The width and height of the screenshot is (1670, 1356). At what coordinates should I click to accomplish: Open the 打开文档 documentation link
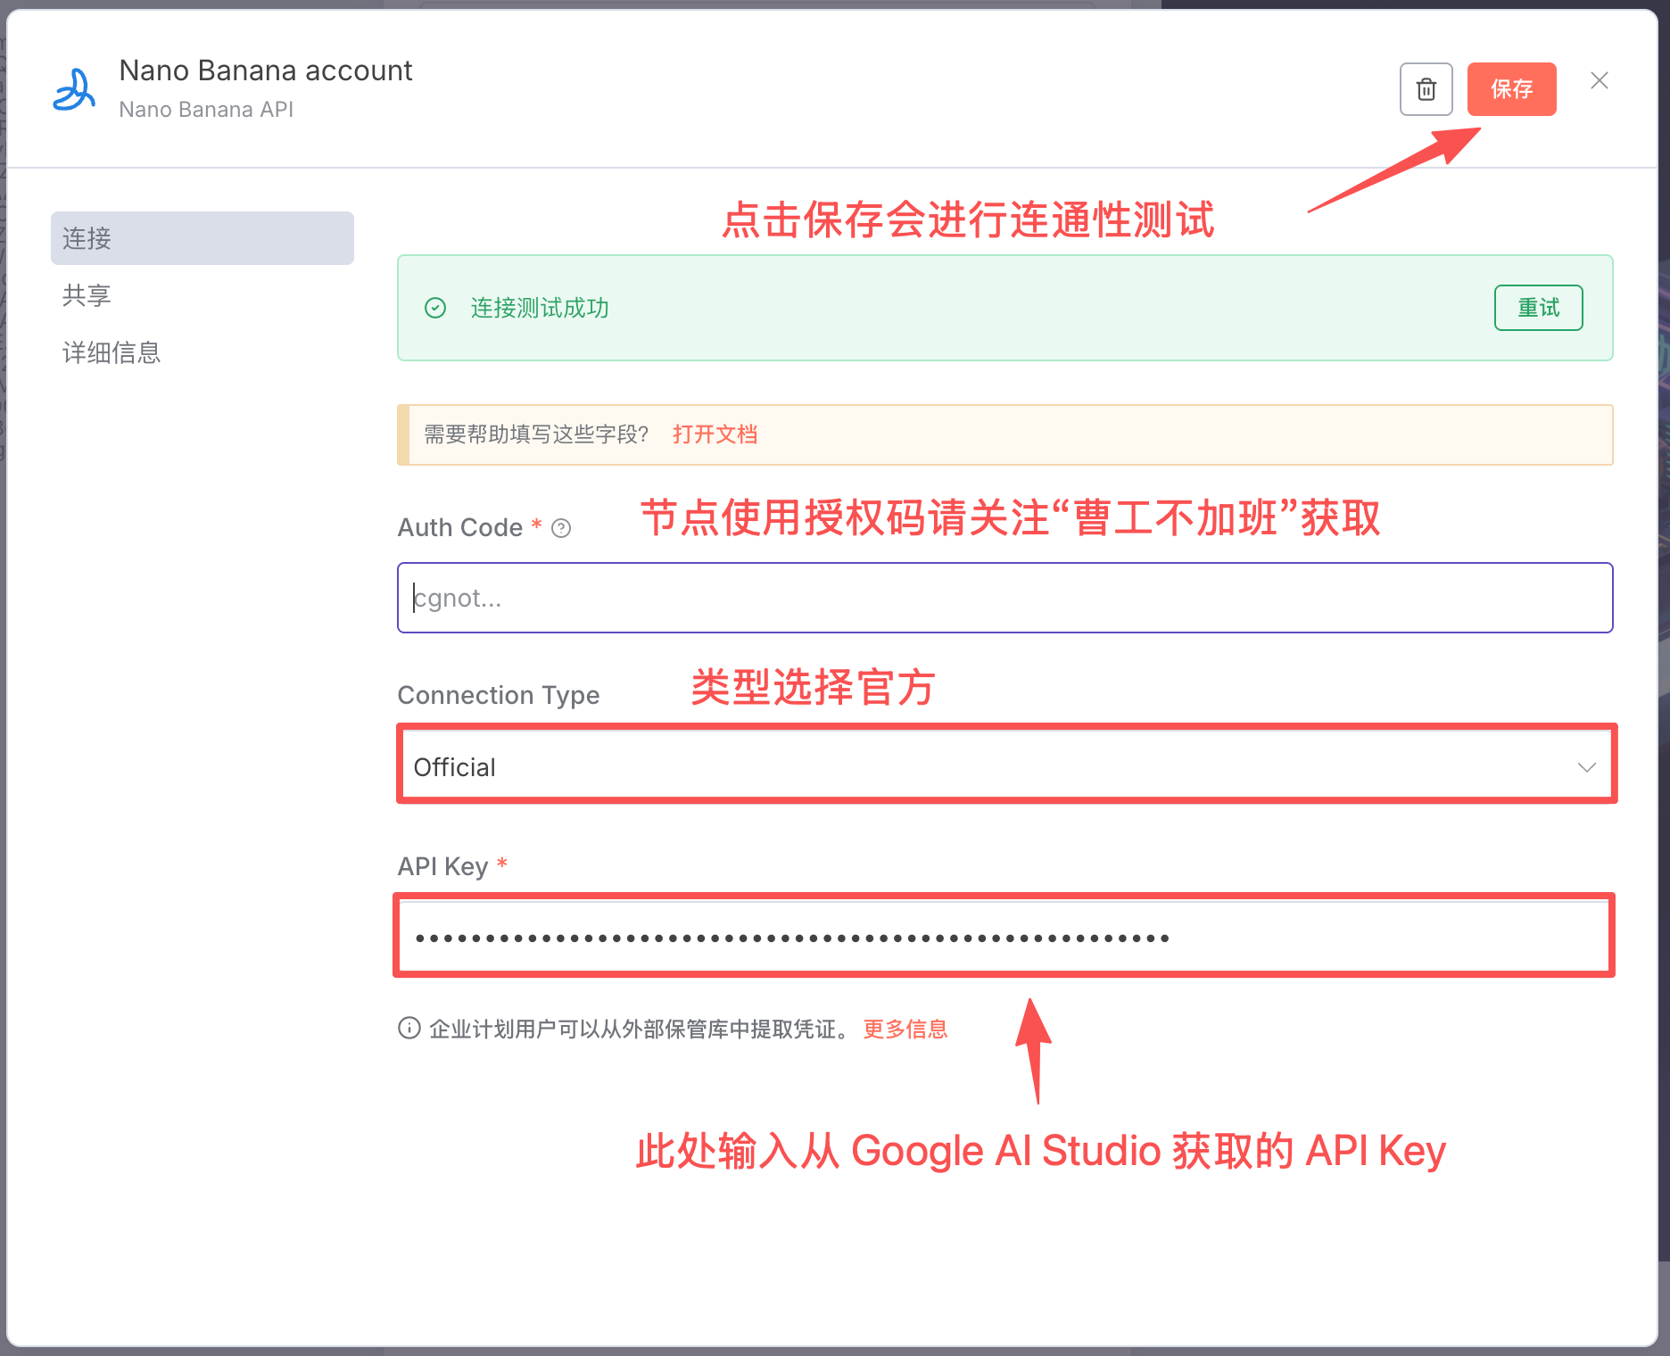[715, 434]
